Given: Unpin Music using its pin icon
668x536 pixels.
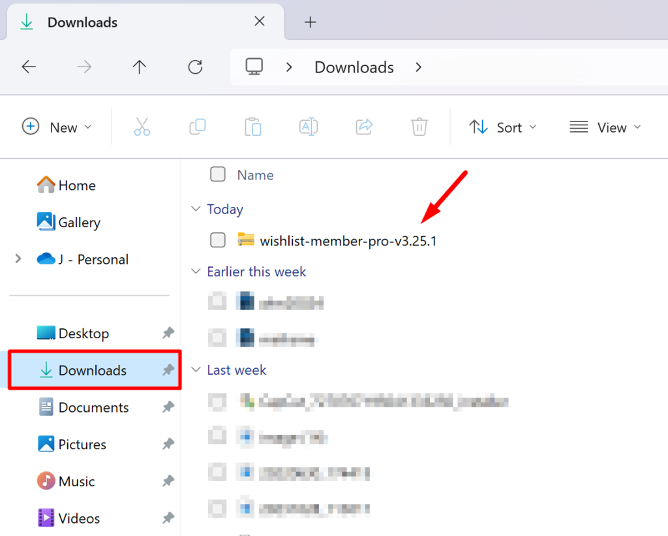Looking at the screenshot, I should tap(168, 481).
